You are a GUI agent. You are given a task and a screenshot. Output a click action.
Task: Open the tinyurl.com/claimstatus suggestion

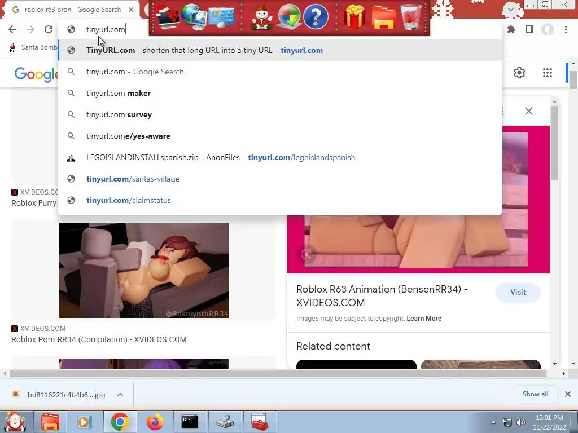[x=280, y=200]
